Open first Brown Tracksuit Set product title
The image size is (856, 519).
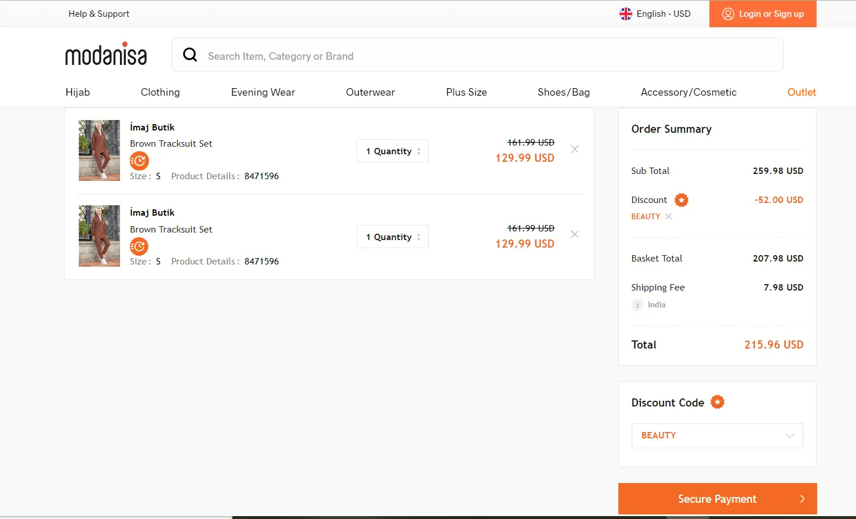point(171,144)
